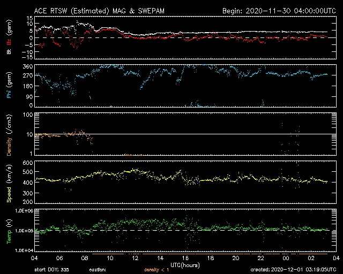
Task: Select the 'created: 2020-12-01 03:19:05UTC' timestamp
Action: (x=293, y=270)
